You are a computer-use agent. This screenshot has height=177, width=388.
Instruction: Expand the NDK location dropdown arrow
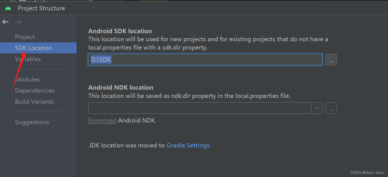(317, 108)
